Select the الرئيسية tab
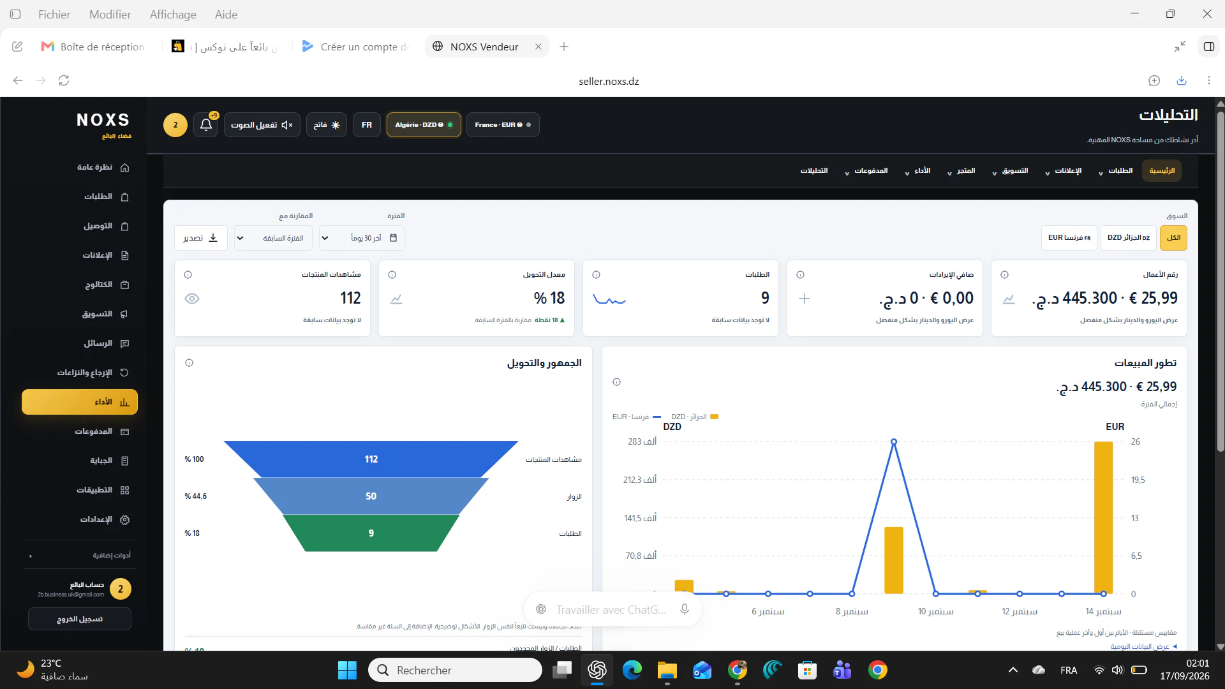 pyautogui.click(x=1162, y=171)
